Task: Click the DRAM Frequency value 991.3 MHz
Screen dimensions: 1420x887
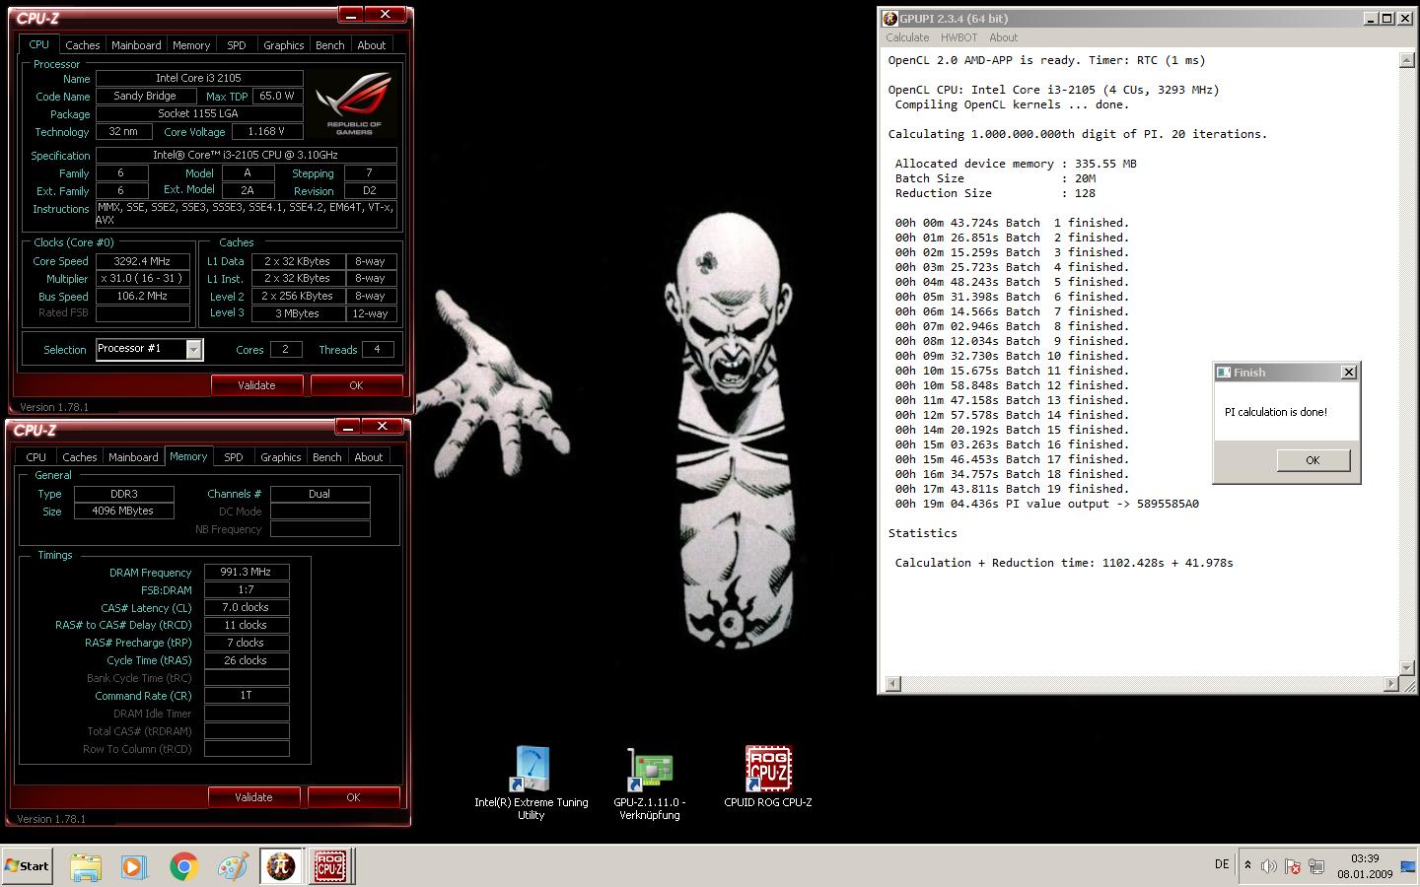Action: tap(247, 572)
